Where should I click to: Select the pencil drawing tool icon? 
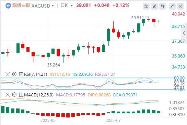(x=154, y=6)
